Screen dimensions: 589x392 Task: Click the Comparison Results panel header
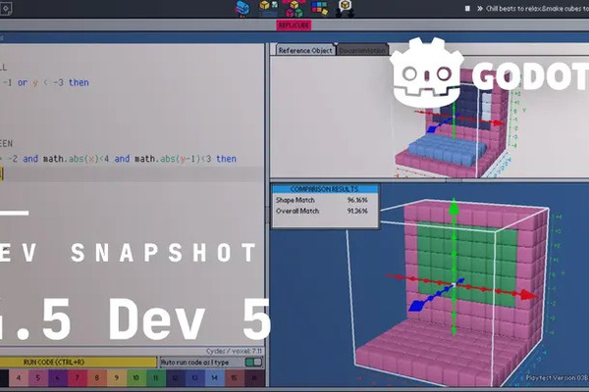click(324, 188)
